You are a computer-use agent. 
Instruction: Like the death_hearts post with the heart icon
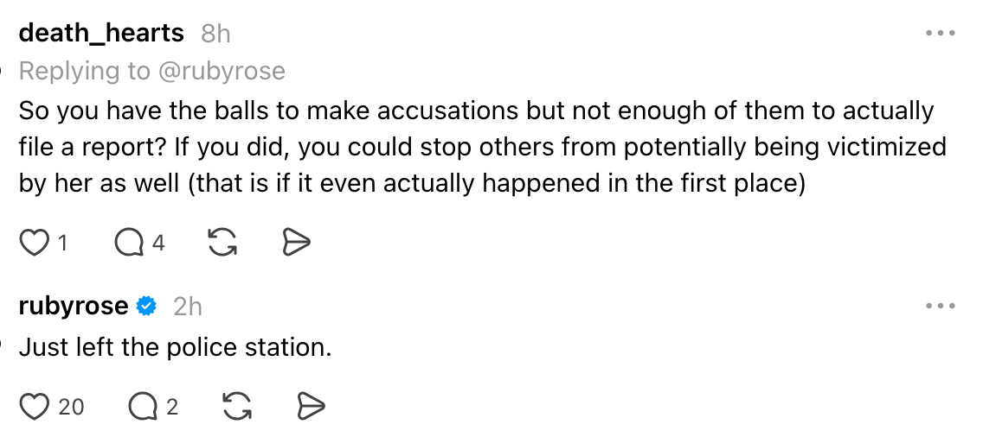(x=34, y=244)
